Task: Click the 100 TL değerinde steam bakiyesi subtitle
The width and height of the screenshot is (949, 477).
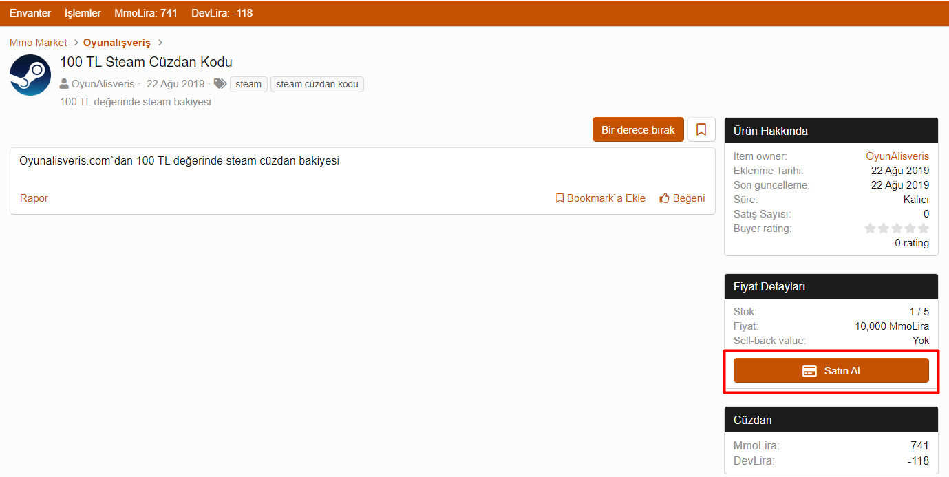Action: pyautogui.click(x=136, y=102)
